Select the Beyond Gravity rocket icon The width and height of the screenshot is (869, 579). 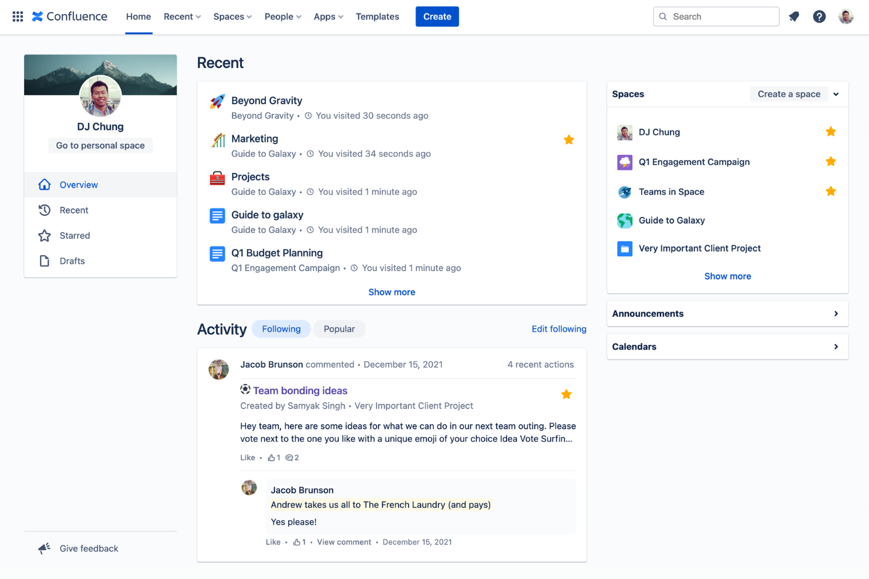(217, 101)
